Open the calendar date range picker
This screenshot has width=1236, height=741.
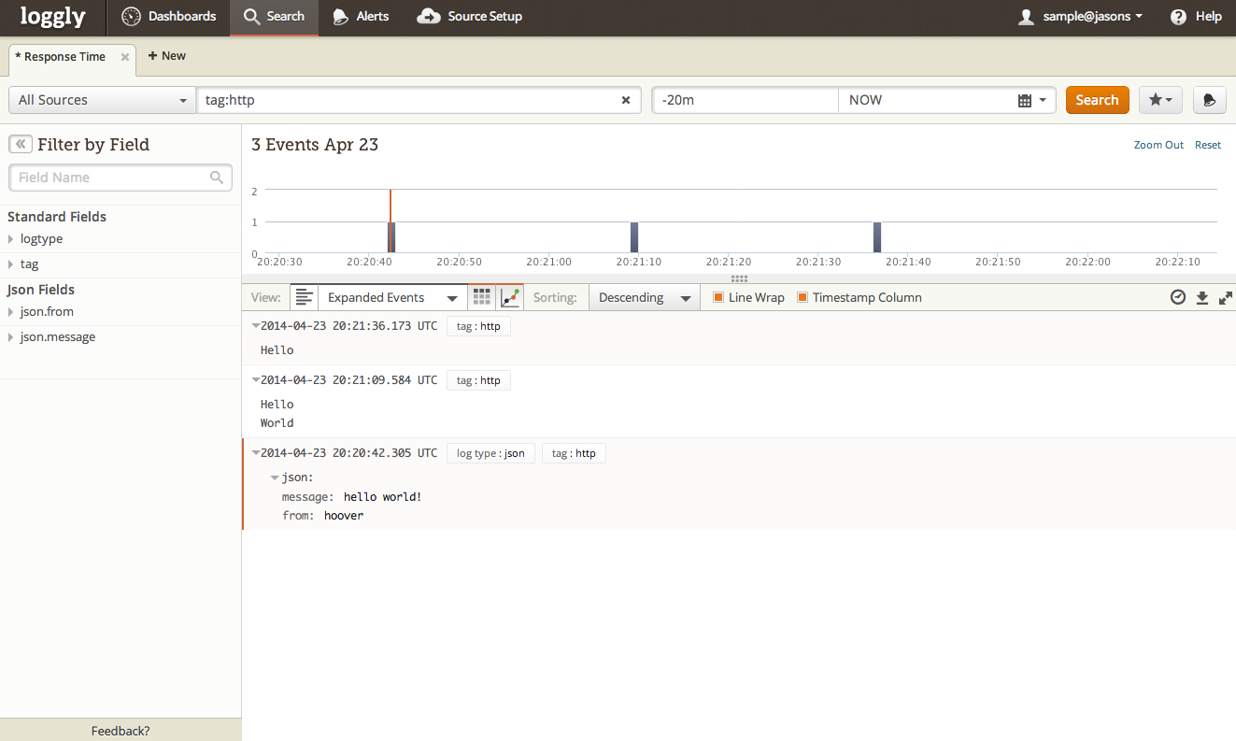pyautogui.click(x=1031, y=100)
